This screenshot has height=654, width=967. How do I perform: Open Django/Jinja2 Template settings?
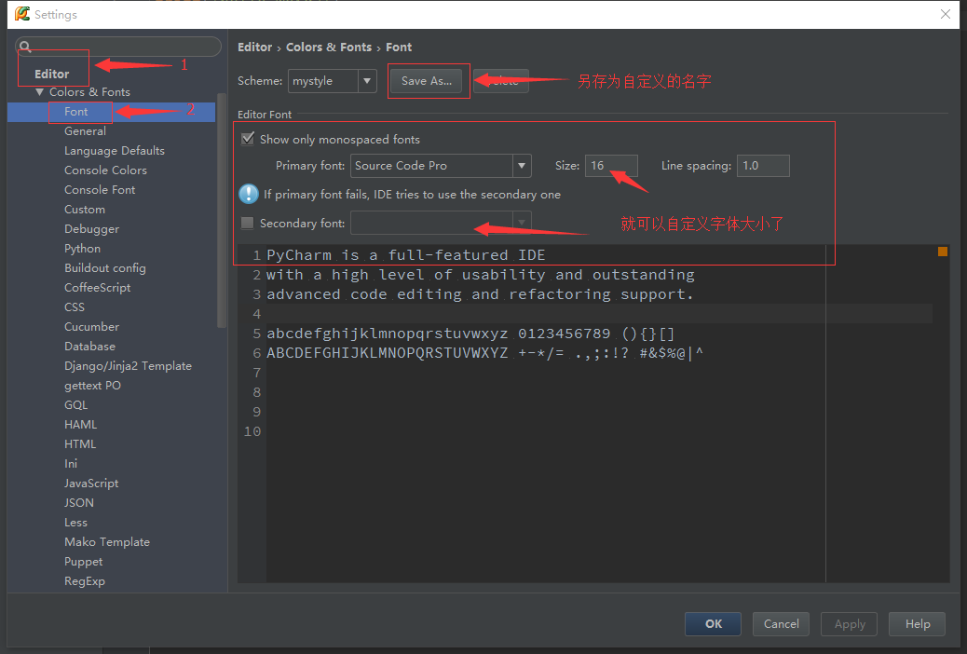click(128, 366)
